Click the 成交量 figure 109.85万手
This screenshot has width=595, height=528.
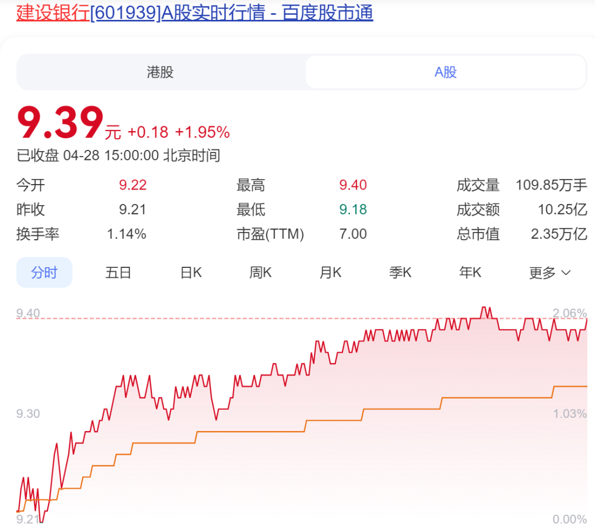click(x=551, y=185)
